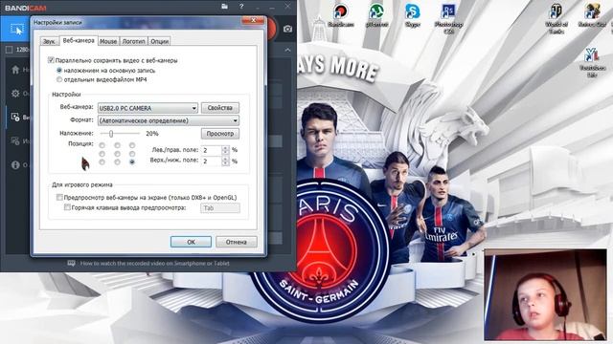Open the info About icon in Bandicam sidebar
This screenshot has width=613, height=344.
(15, 165)
